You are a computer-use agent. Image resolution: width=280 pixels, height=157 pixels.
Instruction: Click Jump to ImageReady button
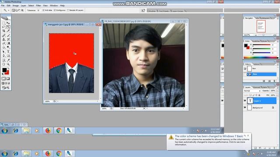click(6, 88)
